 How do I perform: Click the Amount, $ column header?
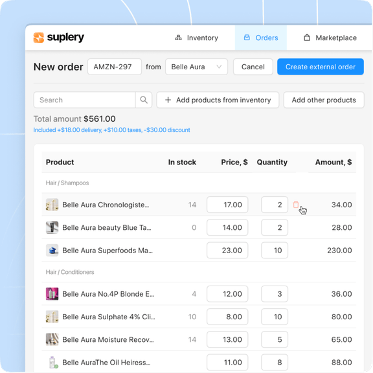click(333, 163)
